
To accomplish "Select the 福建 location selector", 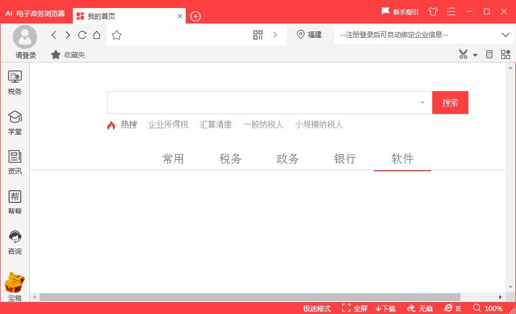I will (309, 34).
